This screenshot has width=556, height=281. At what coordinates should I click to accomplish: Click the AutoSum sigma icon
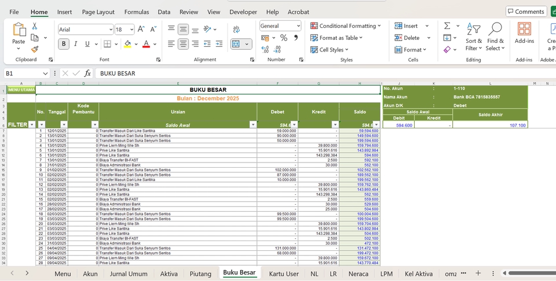447,26
